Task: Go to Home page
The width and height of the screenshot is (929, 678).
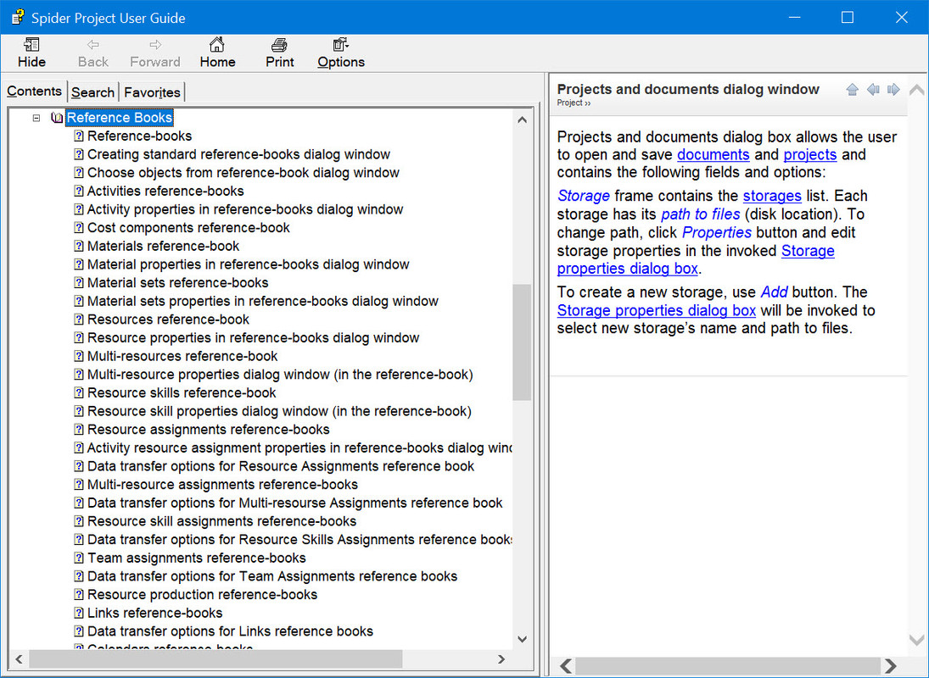Action: (x=217, y=53)
